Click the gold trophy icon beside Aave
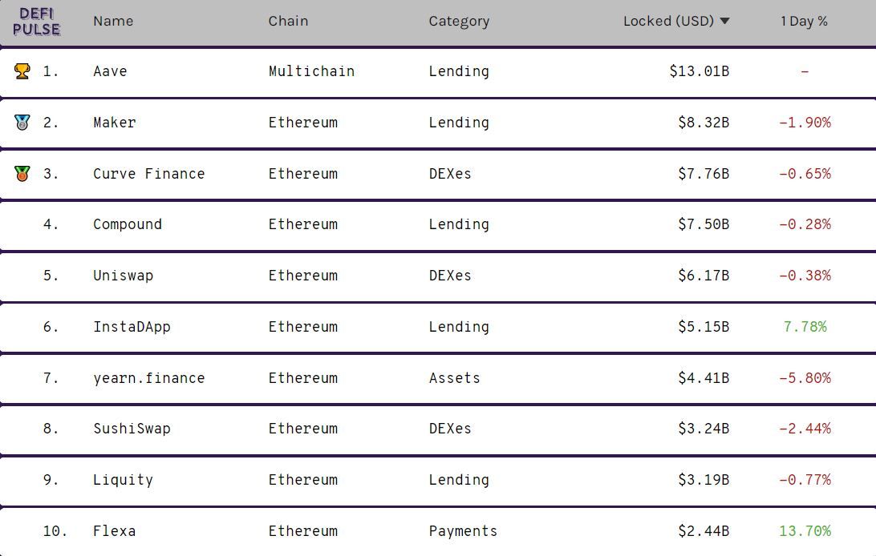 (22, 71)
